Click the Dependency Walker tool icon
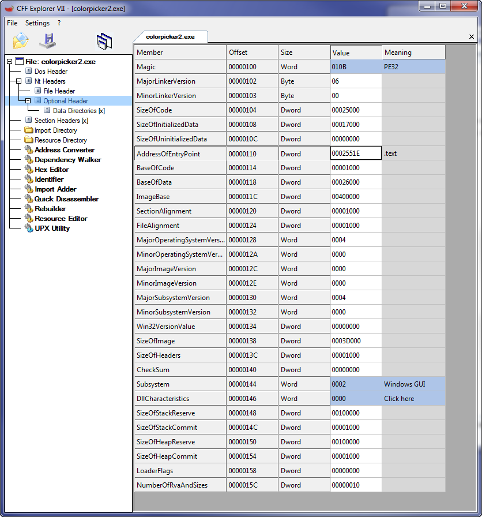 (x=29, y=160)
